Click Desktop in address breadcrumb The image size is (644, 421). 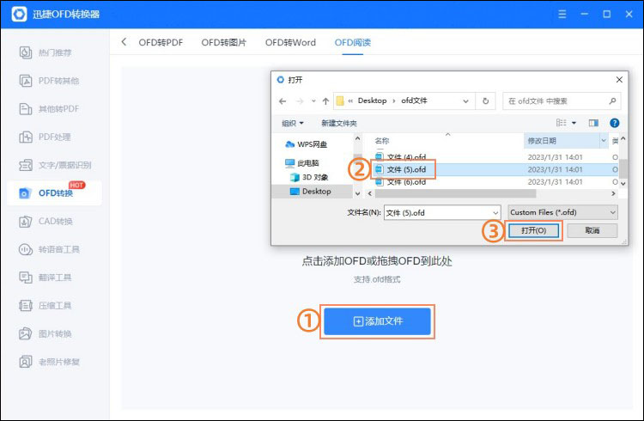[x=372, y=101]
